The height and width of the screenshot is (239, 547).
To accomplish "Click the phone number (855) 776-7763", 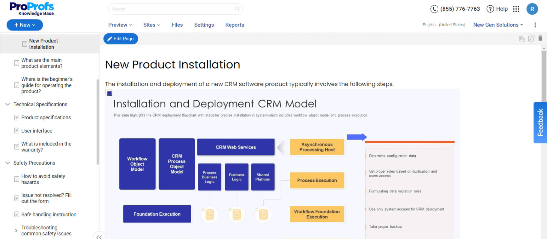I will point(460,9).
